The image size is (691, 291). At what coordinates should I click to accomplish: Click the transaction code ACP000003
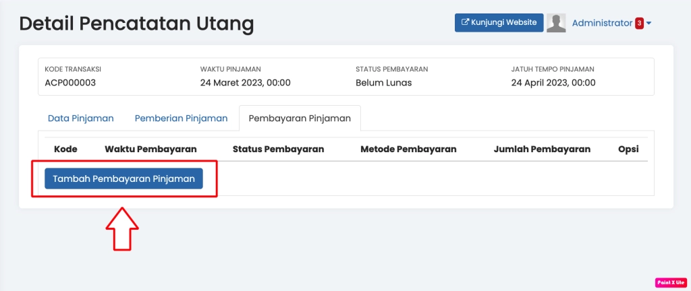(70, 83)
